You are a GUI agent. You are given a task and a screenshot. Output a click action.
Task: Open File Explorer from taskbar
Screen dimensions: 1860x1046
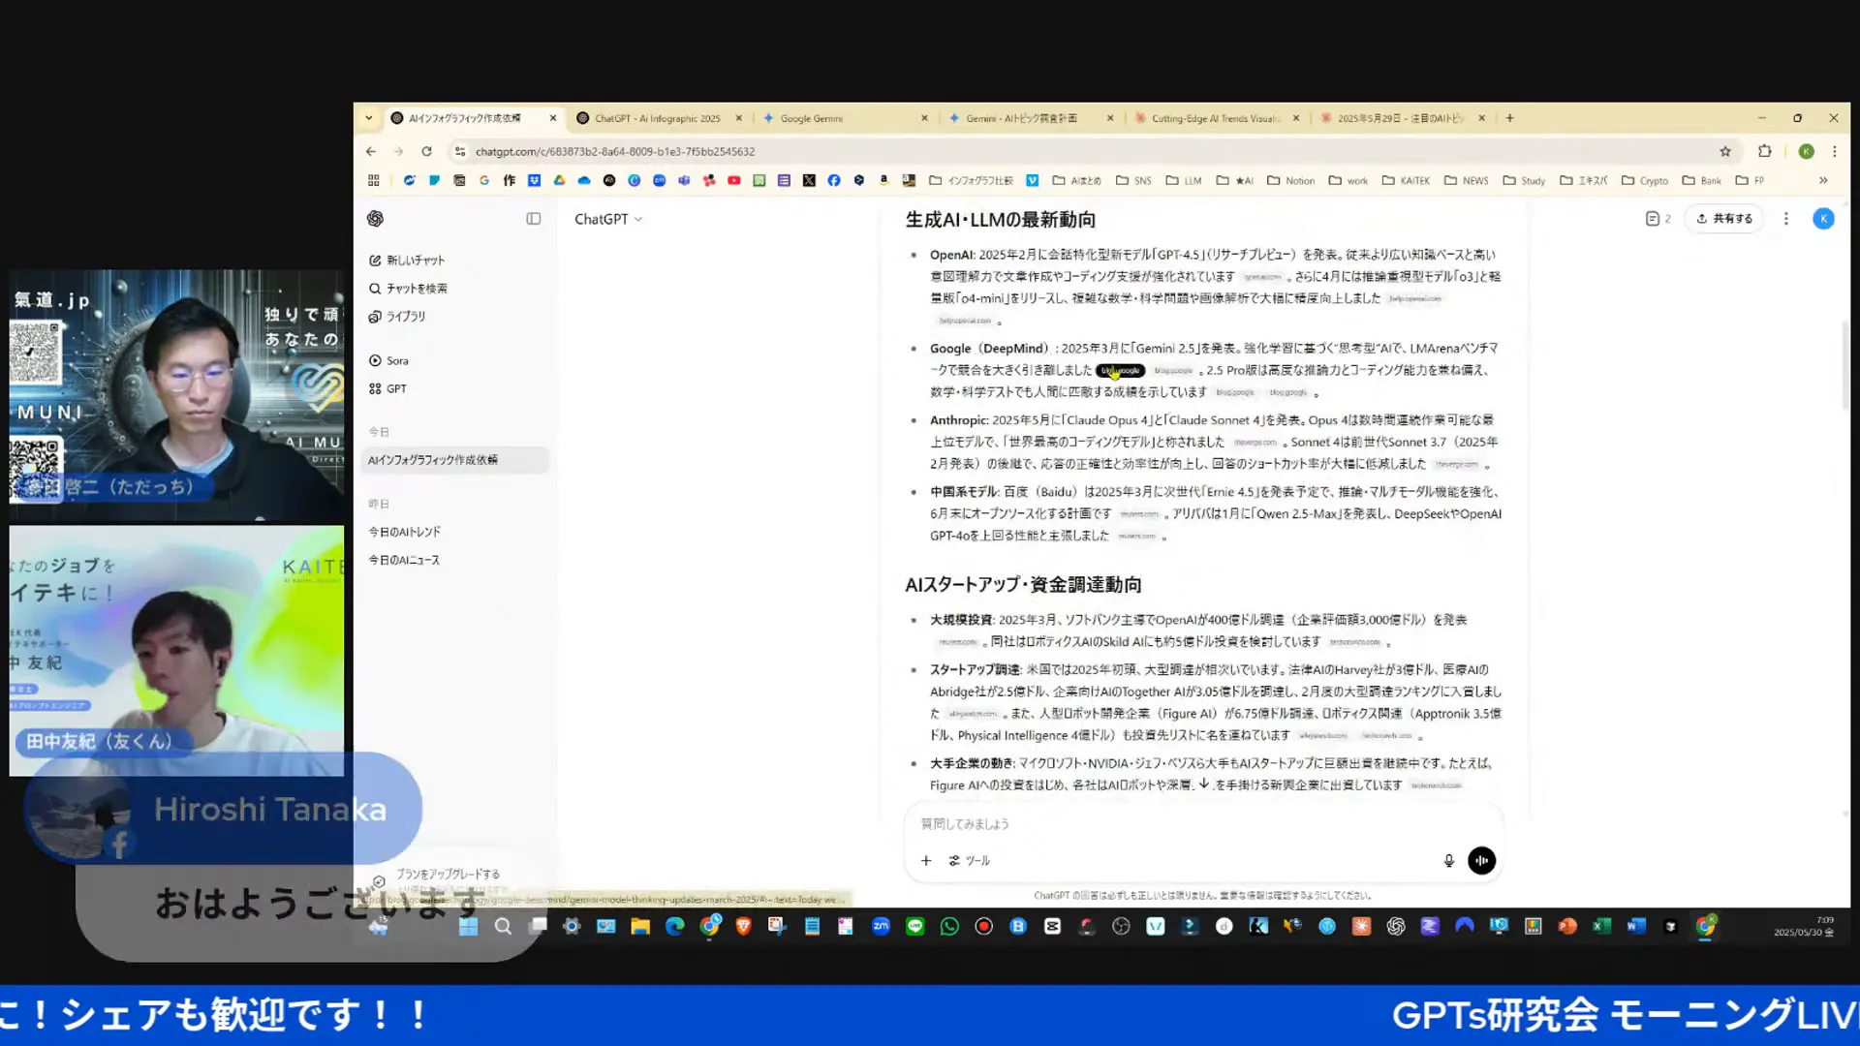(640, 927)
